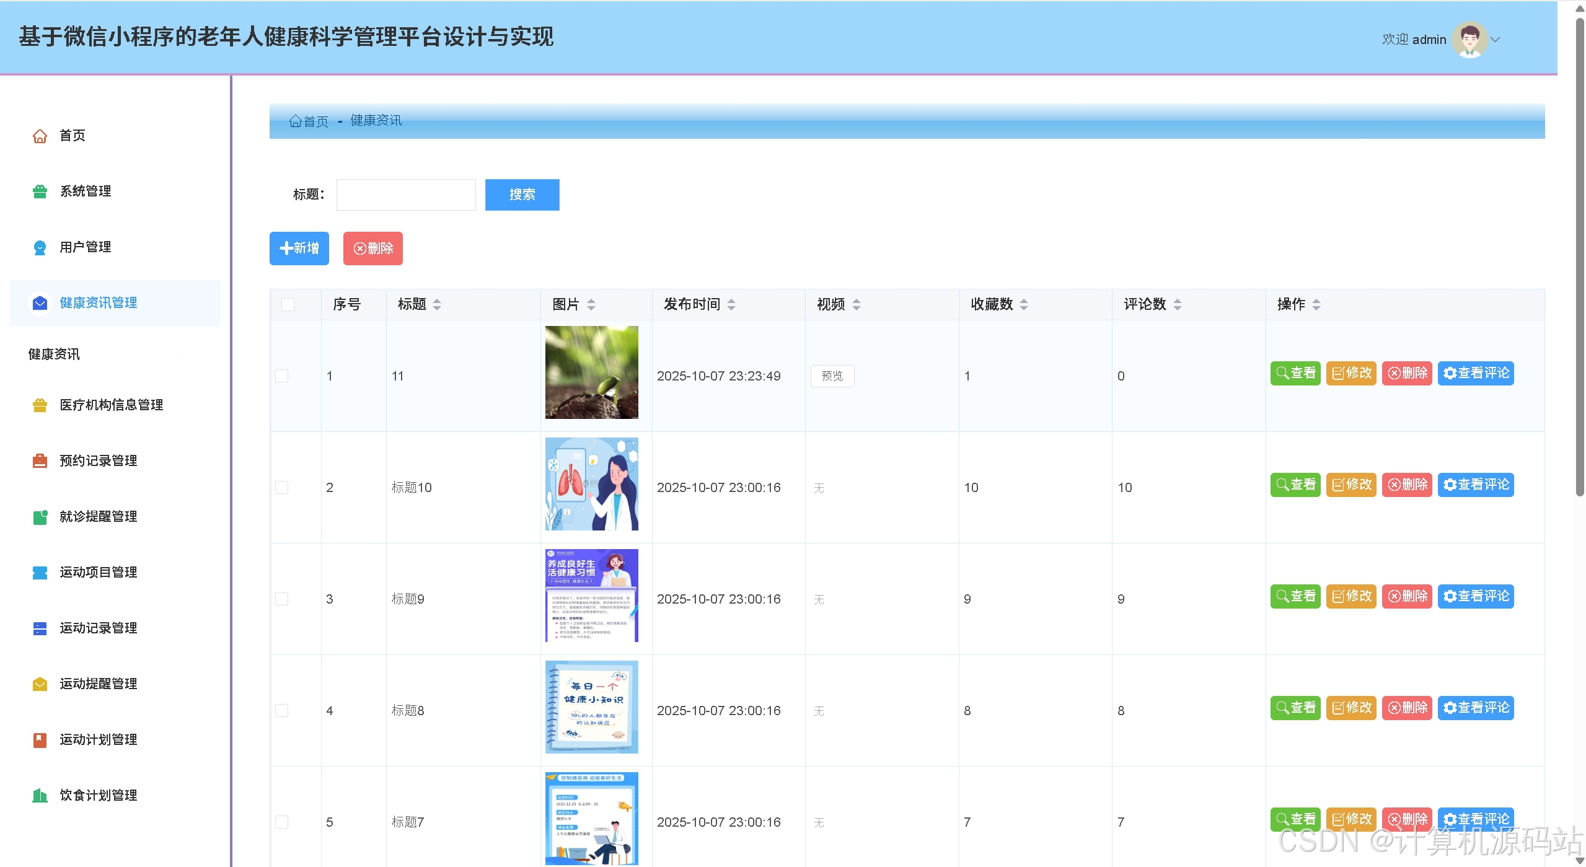Screen dimensions: 1586x867
Task: Click the magnifier icon in row 11's 查看 button
Action: (1282, 373)
